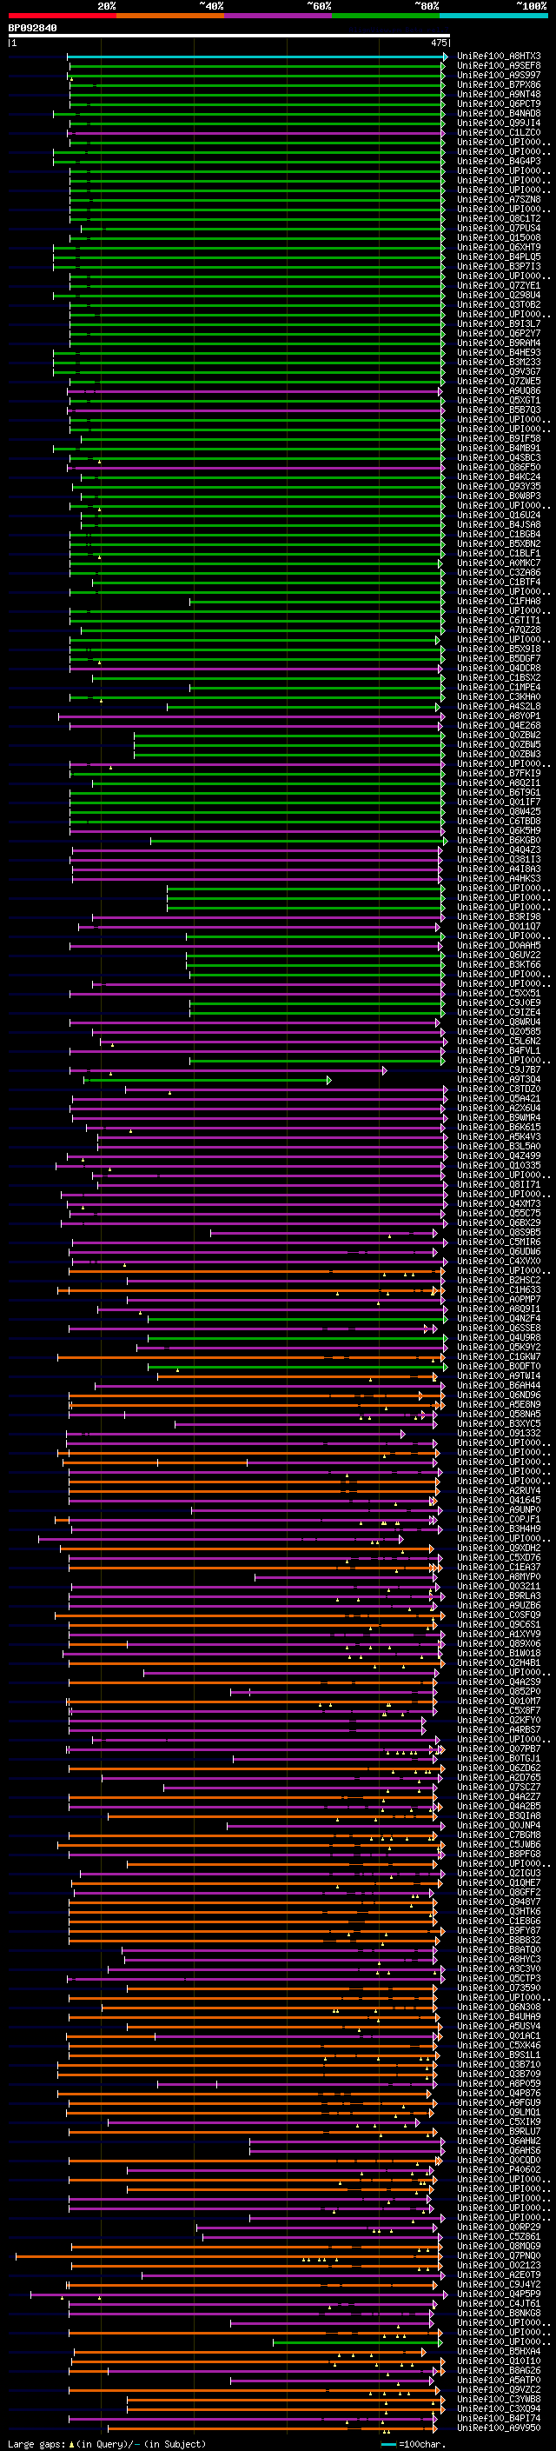The height and width of the screenshot is (2451, 556).
Task: Select the label UniRef100_C3ZA86
Action: [x=499, y=574]
